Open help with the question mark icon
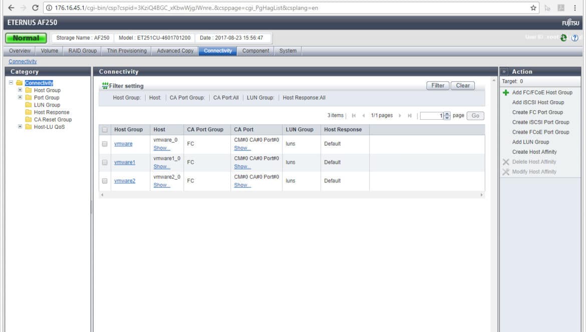Image resolution: width=586 pixels, height=332 pixels. tap(575, 38)
